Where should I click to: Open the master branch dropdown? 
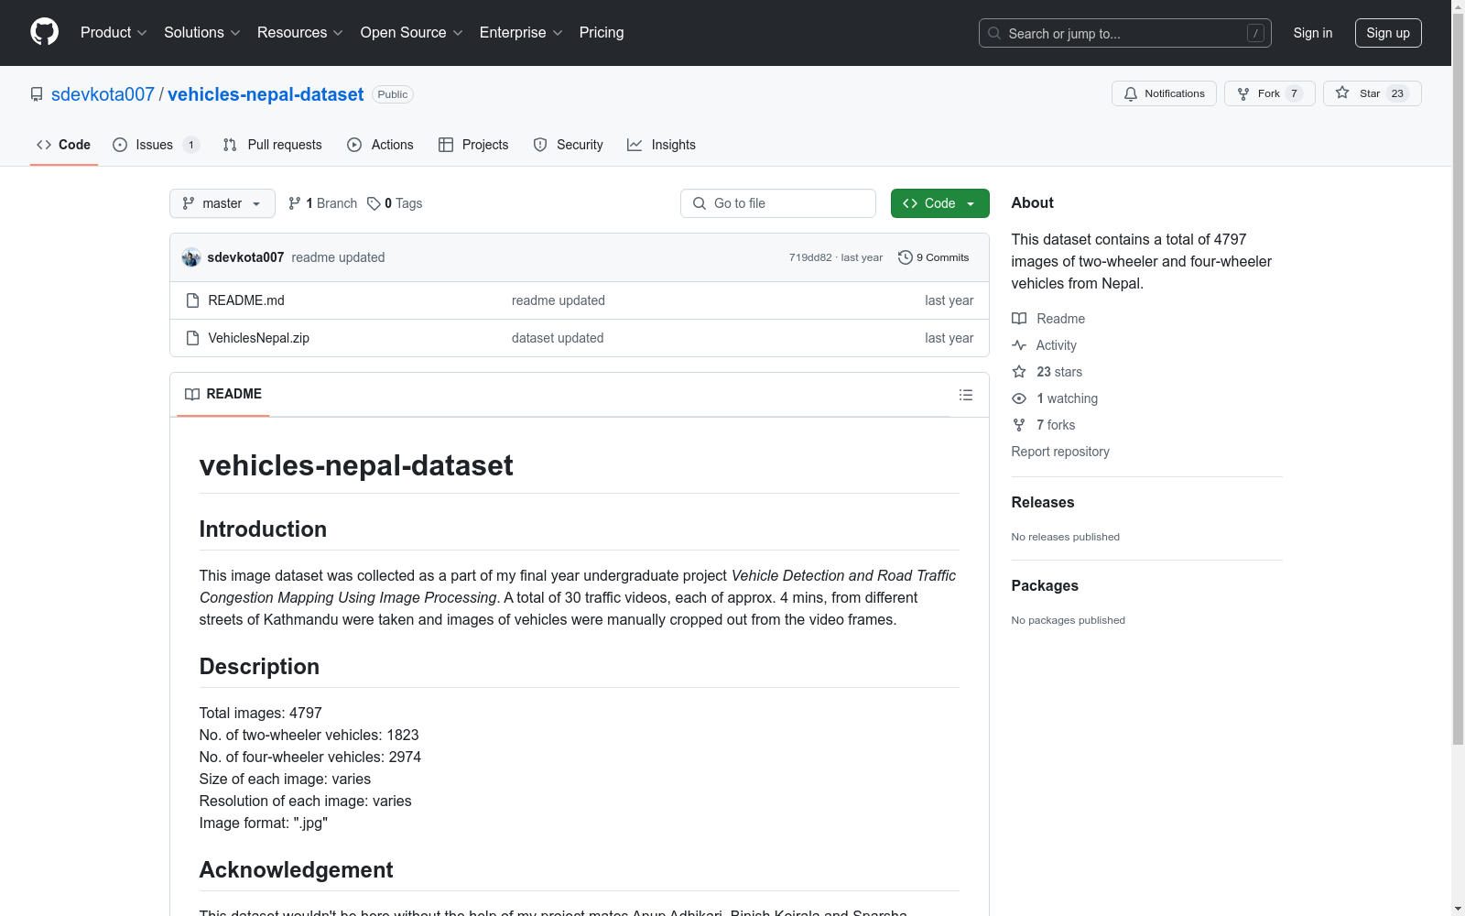click(x=222, y=203)
